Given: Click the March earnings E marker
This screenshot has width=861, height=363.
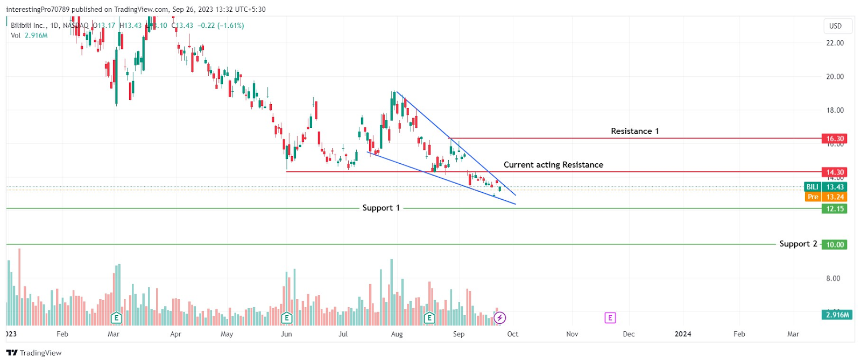Looking at the screenshot, I should tap(116, 318).
